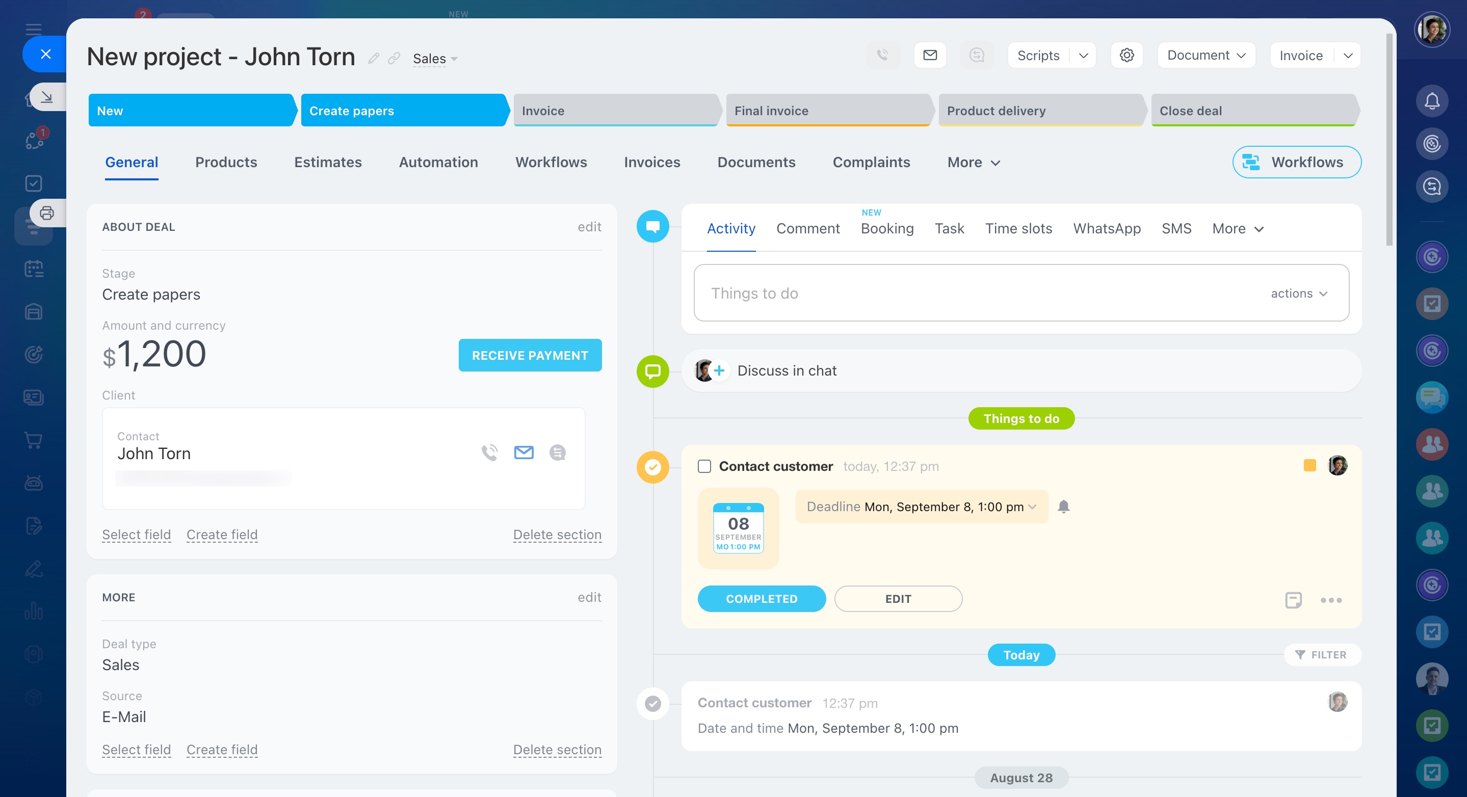Open the Document dropdown menu

point(1206,55)
